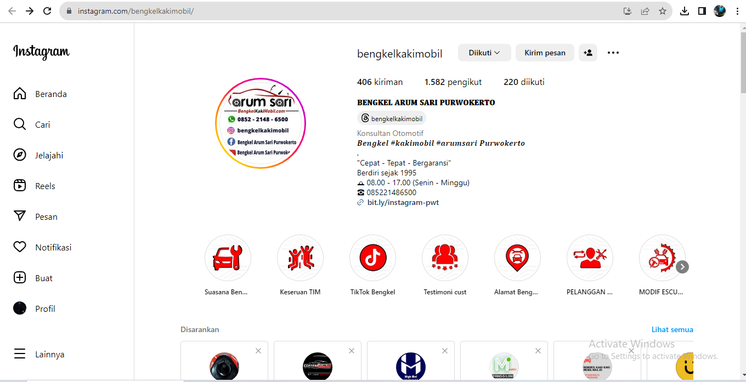Dismiss the Centra suggested account card

coord(352,351)
